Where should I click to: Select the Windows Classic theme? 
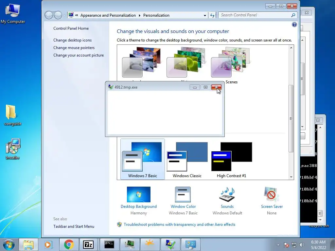pos(187,159)
